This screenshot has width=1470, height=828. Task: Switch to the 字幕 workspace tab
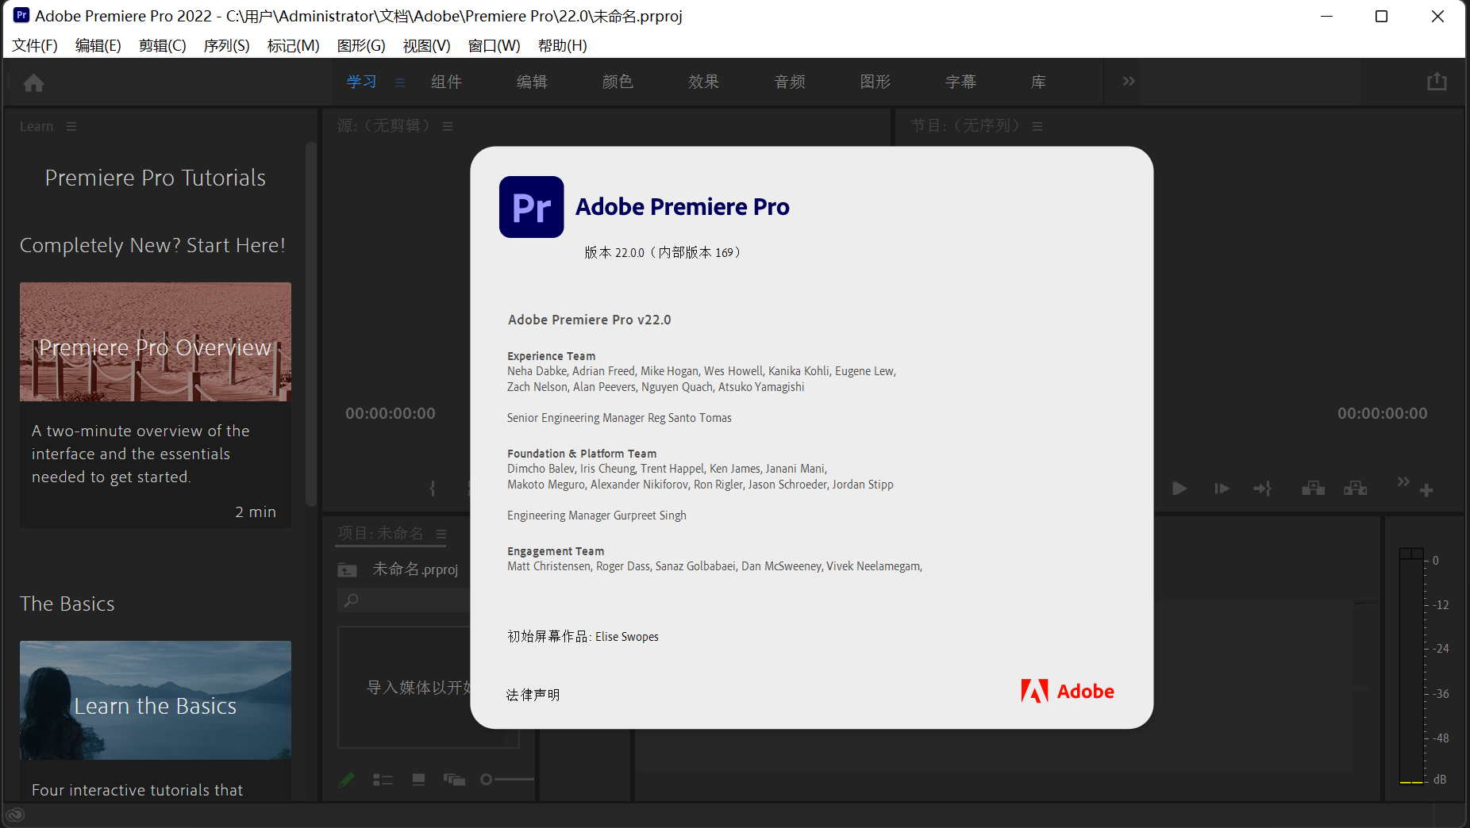[961, 82]
